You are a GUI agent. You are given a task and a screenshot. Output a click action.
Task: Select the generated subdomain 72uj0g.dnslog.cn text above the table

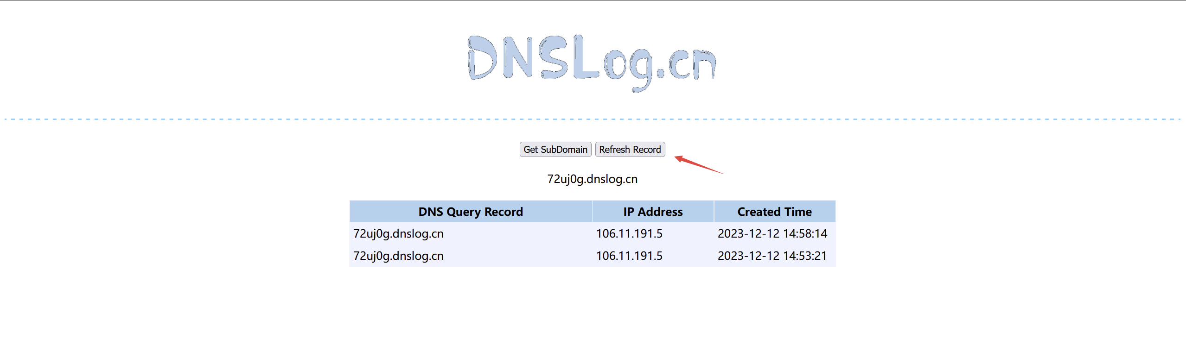coord(592,179)
